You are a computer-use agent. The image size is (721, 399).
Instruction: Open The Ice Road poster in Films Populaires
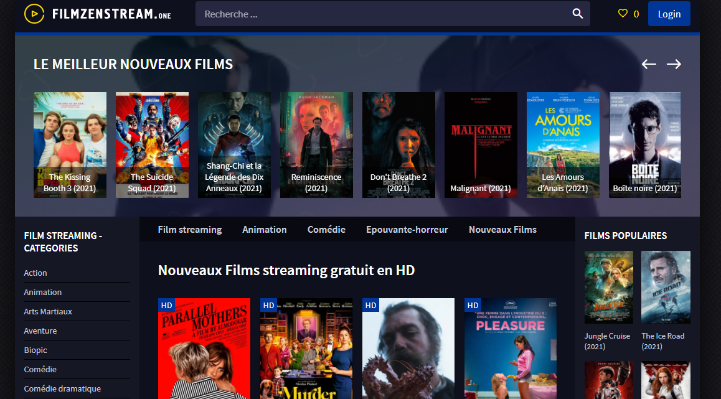click(666, 288)
